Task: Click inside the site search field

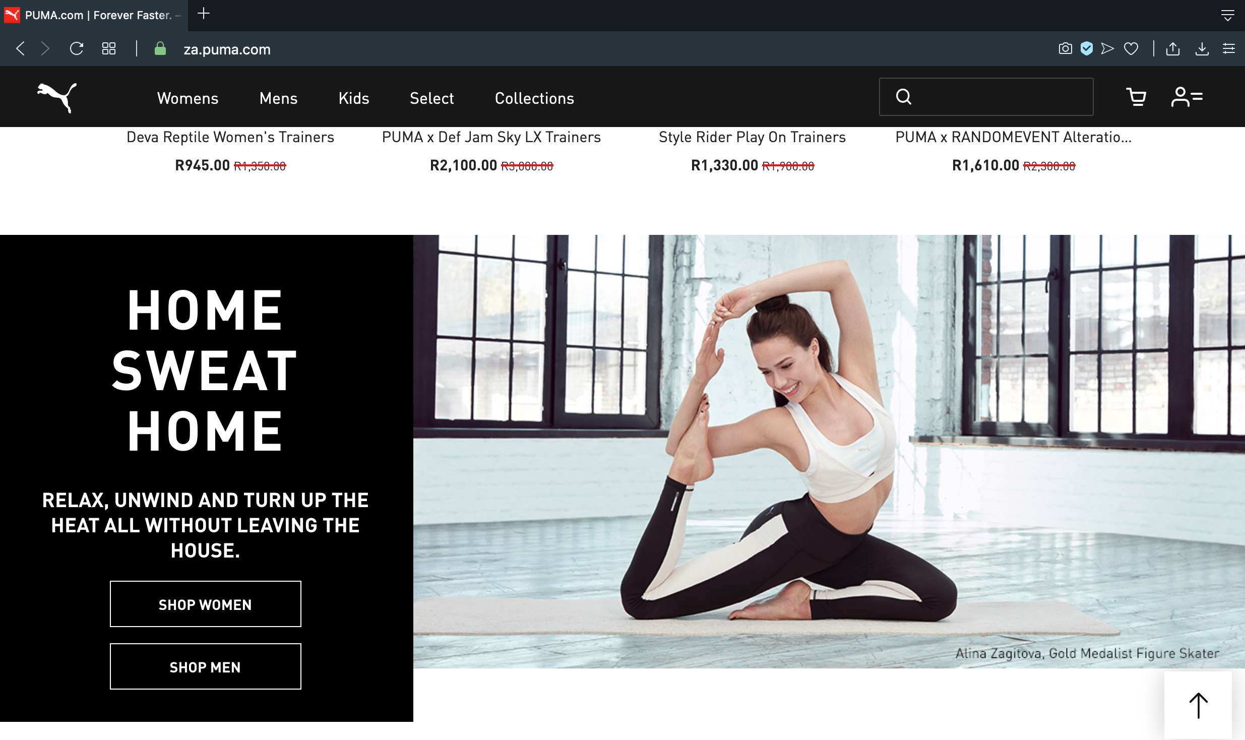Action: coord(986,97)
